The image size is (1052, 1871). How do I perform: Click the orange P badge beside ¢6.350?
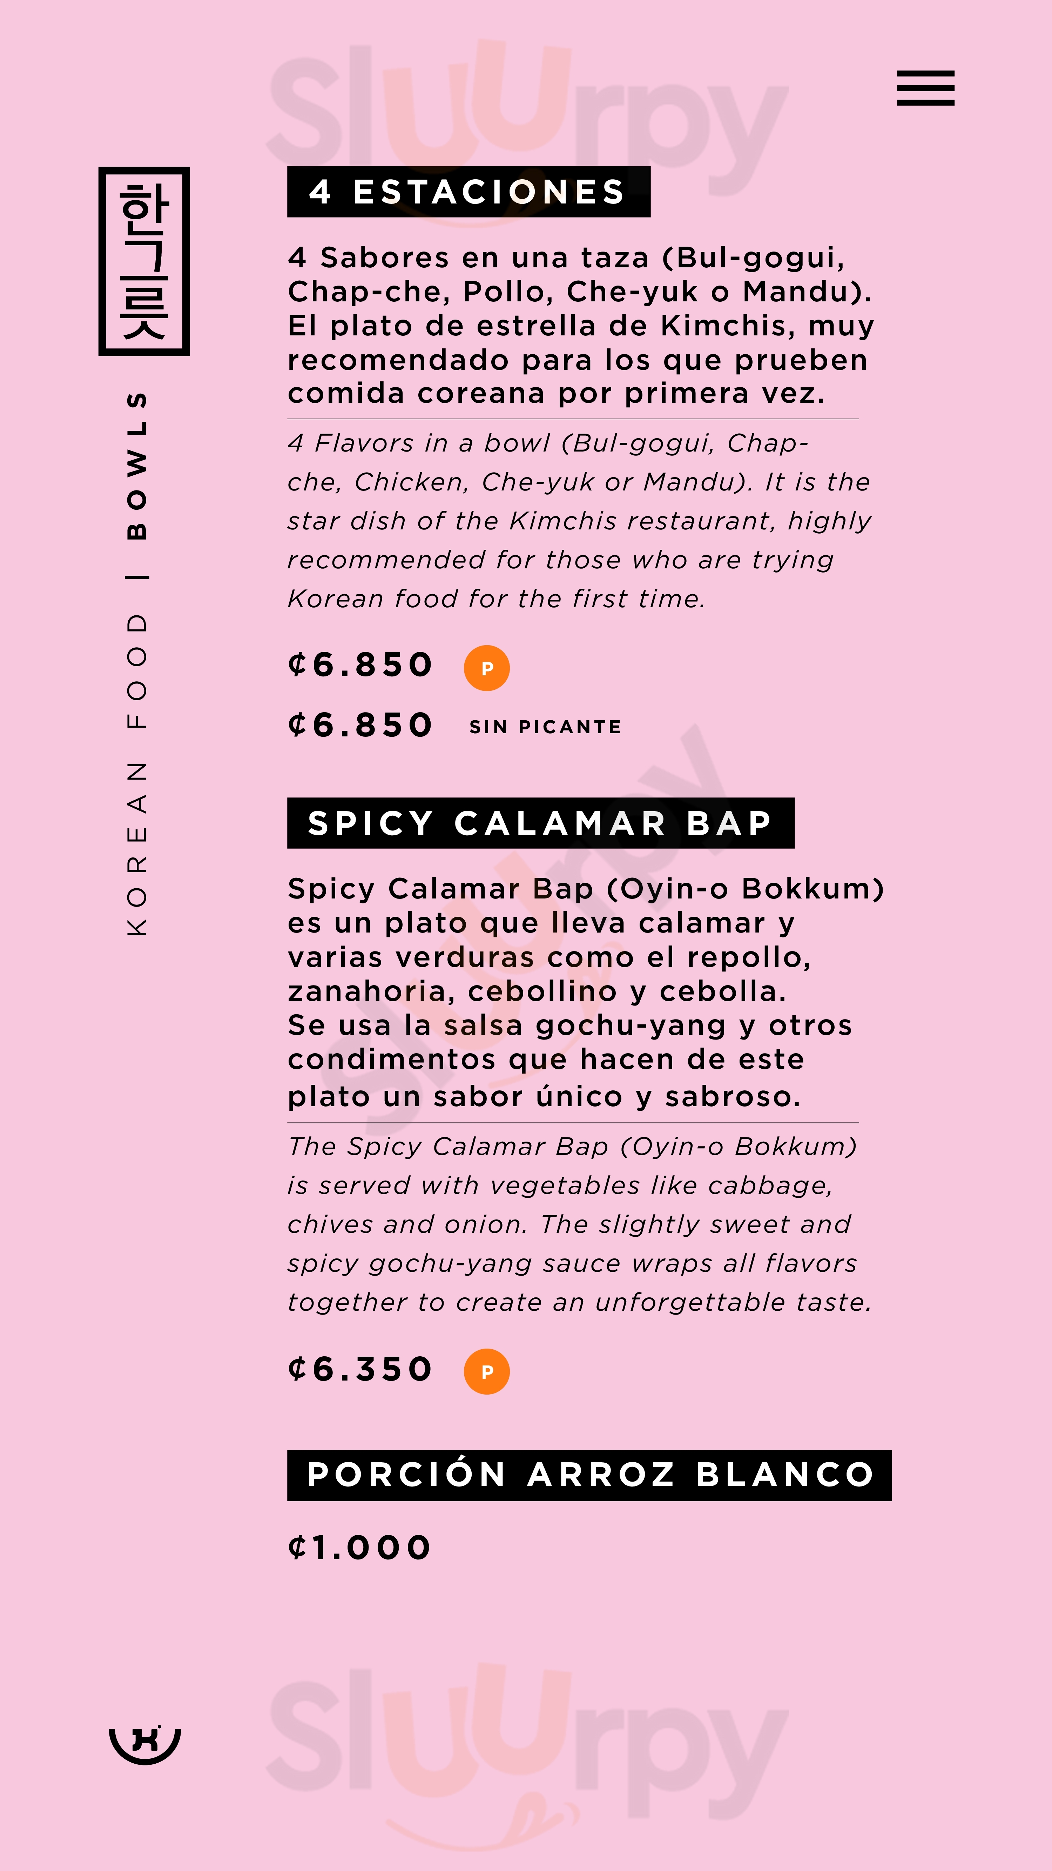486,1371
